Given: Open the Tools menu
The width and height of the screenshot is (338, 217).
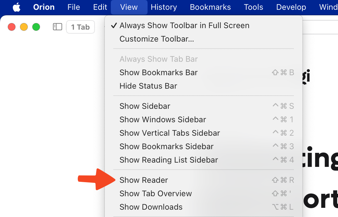Looking at the screenshot, I should pos(254,7).
